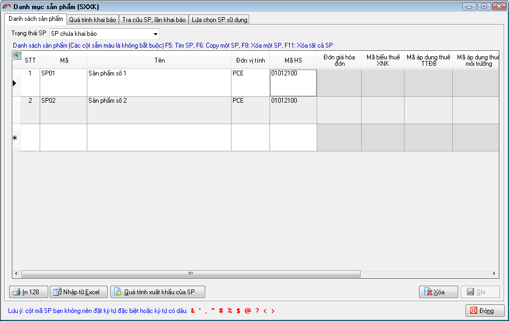
Task: Click the Mã HS cell of row 1
Action: 293,82
